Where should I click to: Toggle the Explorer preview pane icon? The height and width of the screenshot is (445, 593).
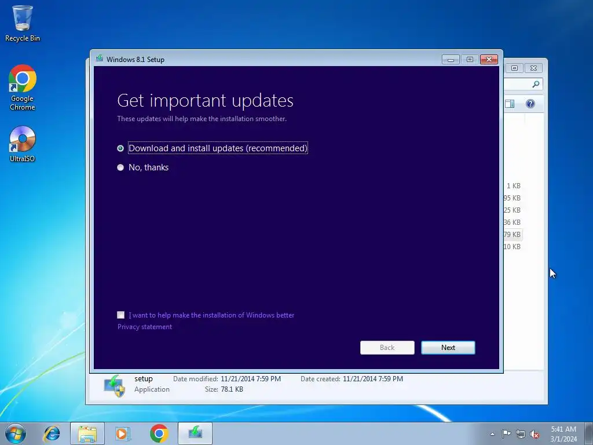pyautogui.click(x=510, y=104)
